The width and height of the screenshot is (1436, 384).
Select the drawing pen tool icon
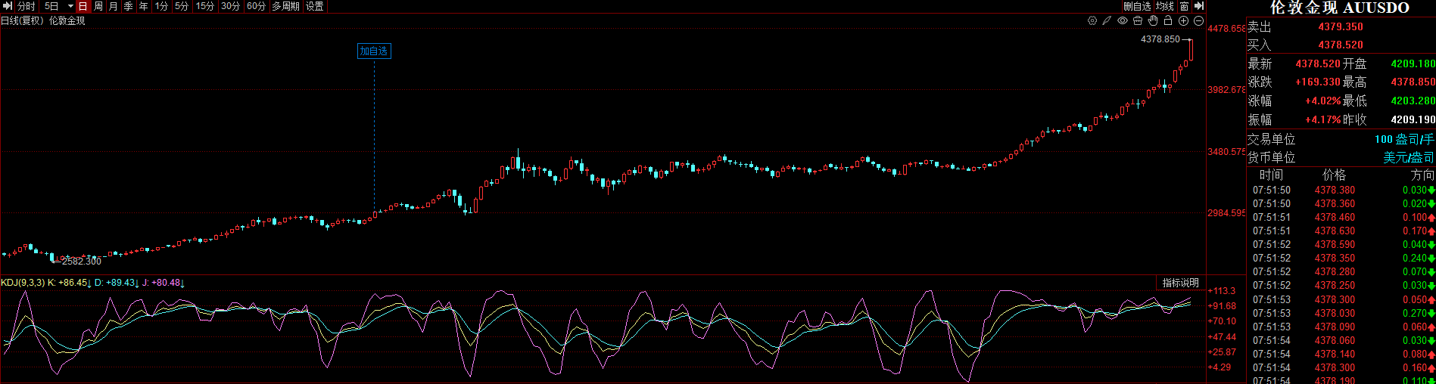tap(1107, 21)
